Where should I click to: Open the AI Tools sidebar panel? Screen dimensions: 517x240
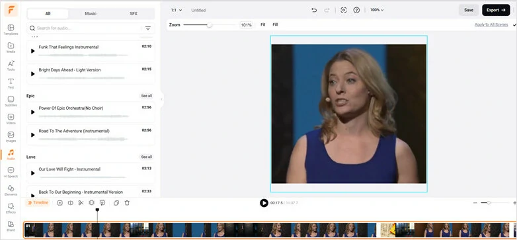point(11,65)
